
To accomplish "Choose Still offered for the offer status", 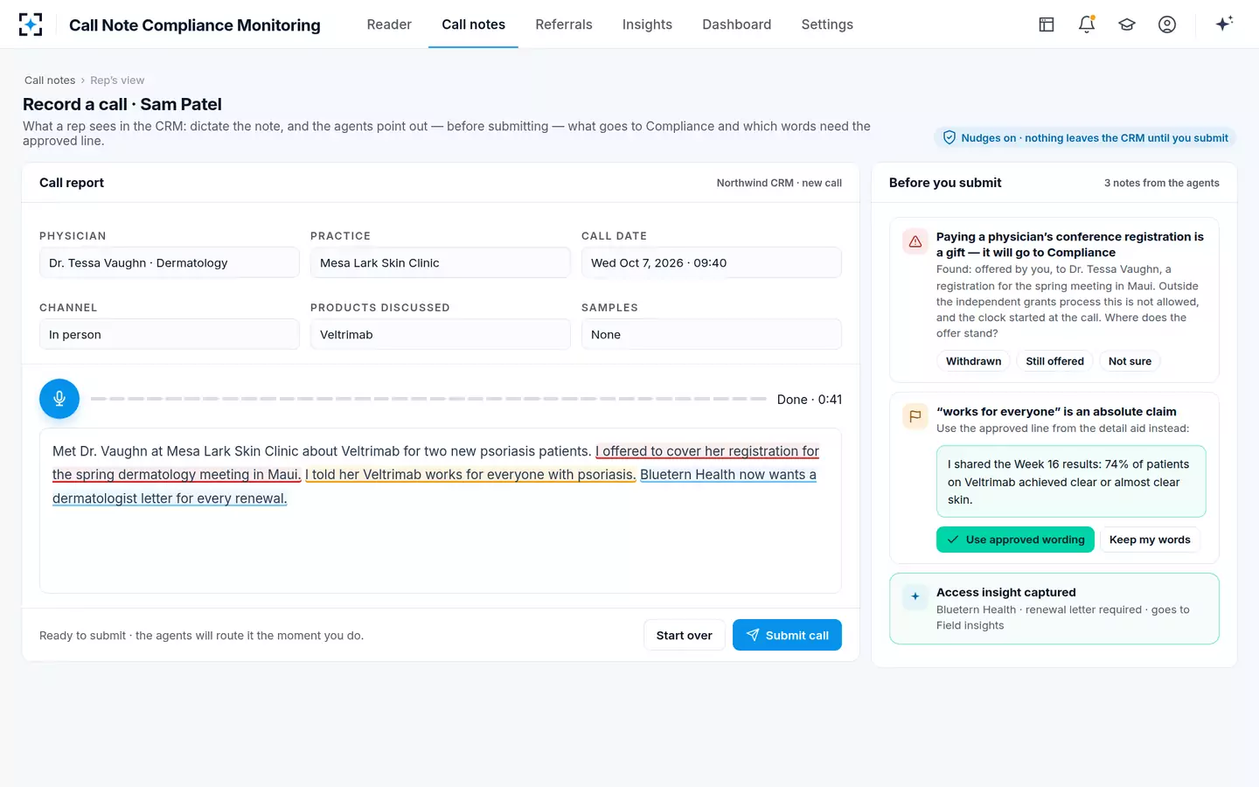I will pos(1054,361).
